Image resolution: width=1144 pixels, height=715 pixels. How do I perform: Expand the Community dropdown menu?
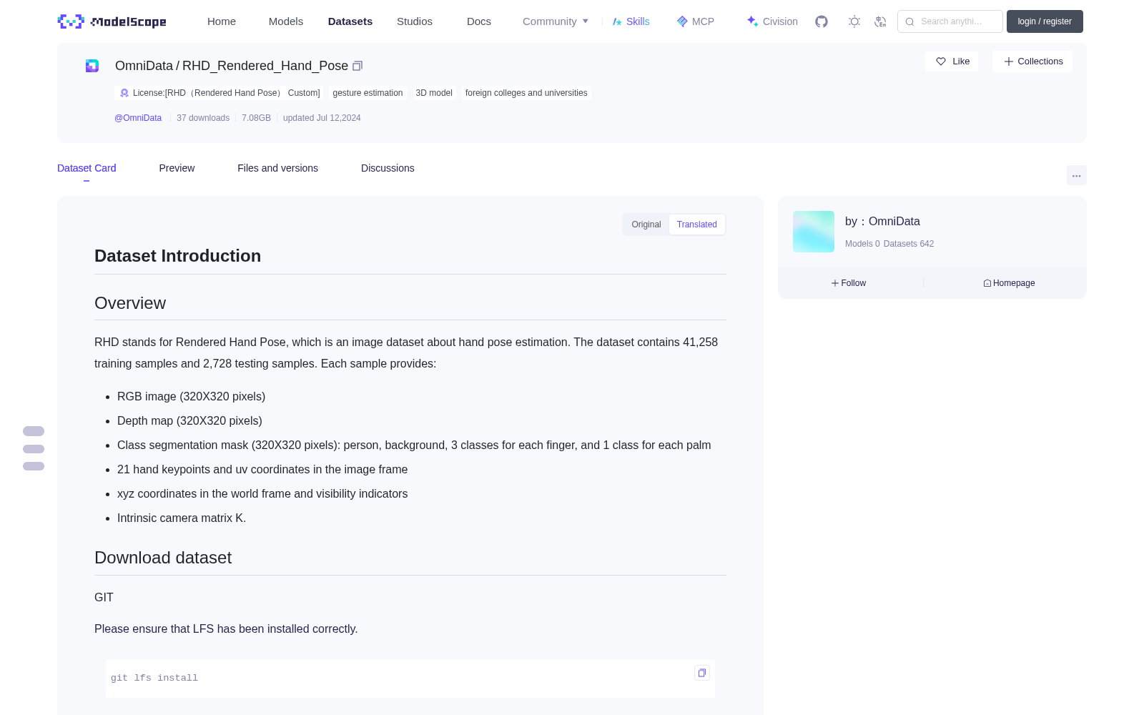click(556, 21)
